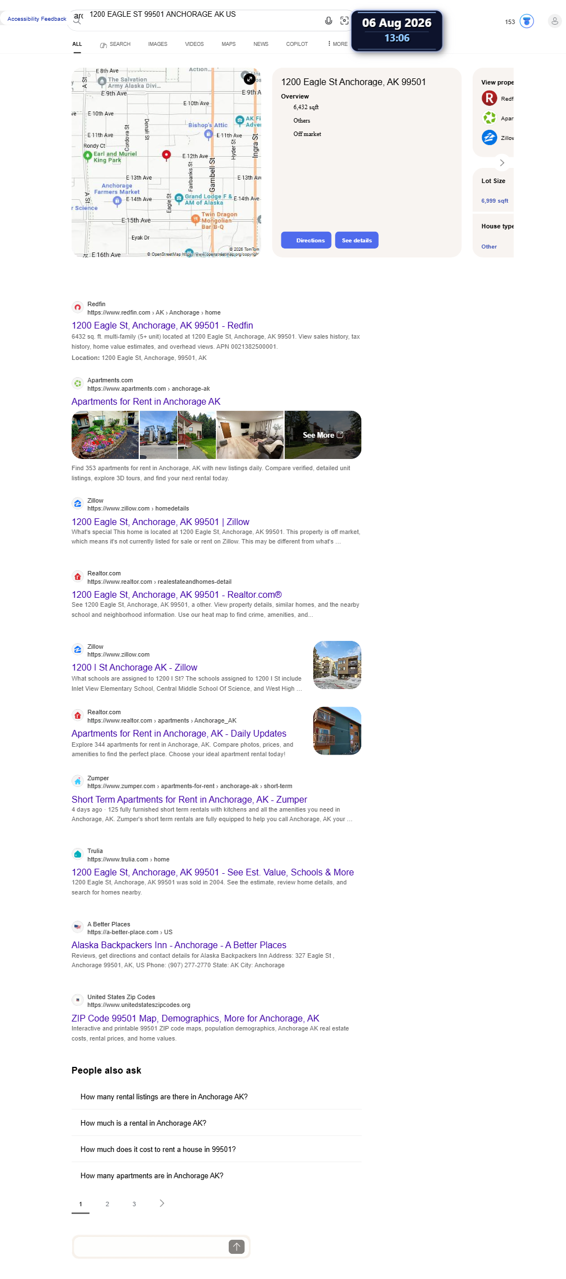
Task: Expand 'How many apartments are in Anchorage'
Action: (216, 1175)
